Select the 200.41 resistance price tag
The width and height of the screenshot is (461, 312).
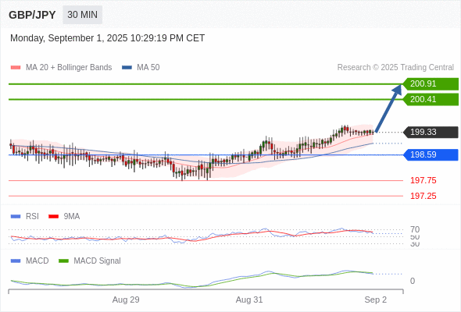point(431,100)
